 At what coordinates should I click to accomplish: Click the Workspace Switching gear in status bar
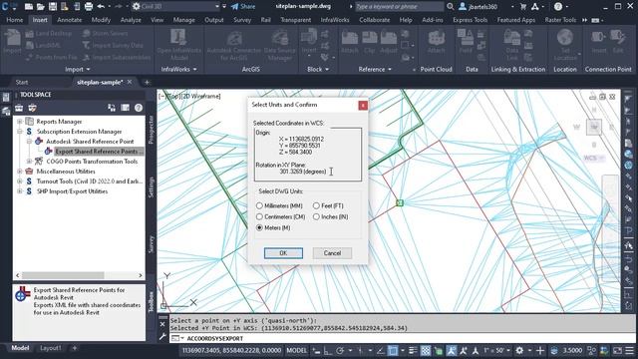(519, 350)
